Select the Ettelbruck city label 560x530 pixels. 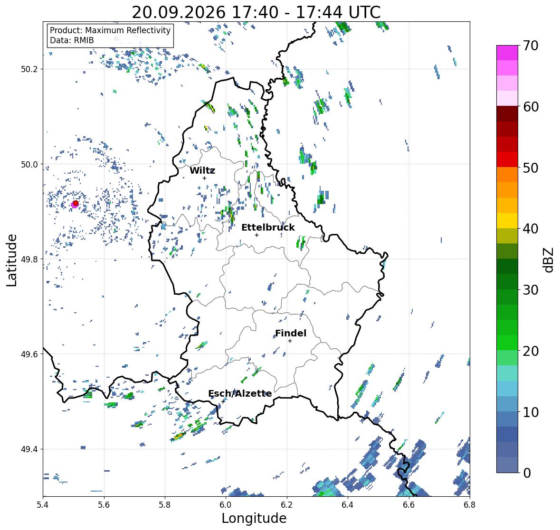268,227
